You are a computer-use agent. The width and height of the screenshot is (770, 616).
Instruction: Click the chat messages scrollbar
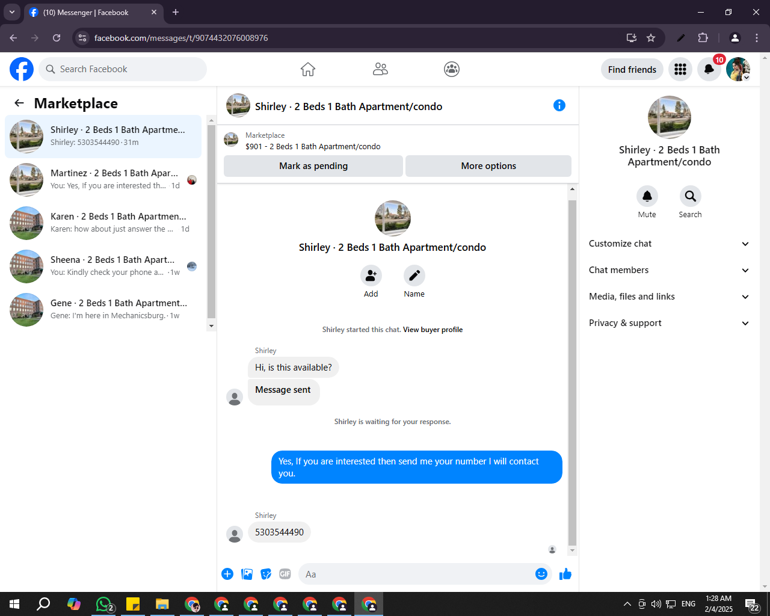pos(572,373)
